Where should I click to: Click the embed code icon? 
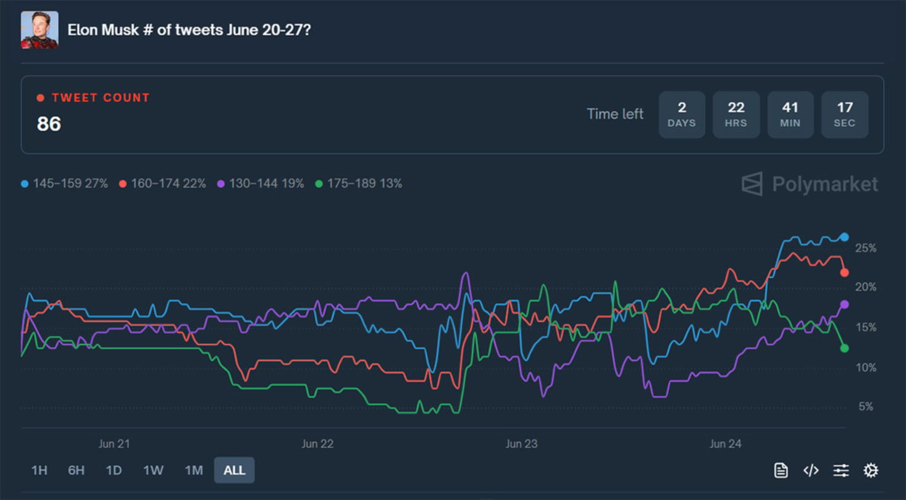[x=811, y=470]
